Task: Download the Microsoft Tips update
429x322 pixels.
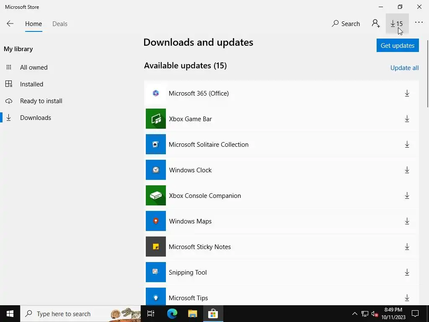Action: pyautogui.click(x=407, y=298)
